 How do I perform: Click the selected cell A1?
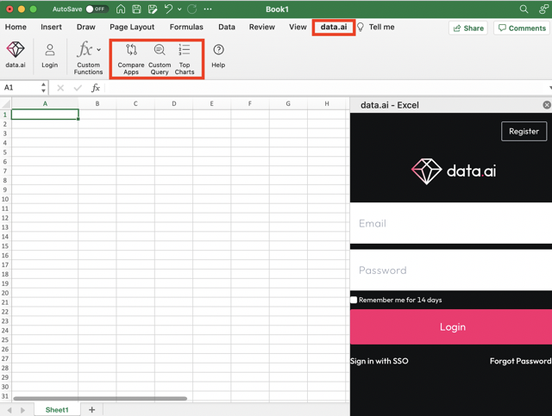pyautogui.click(x=45, y=115)
